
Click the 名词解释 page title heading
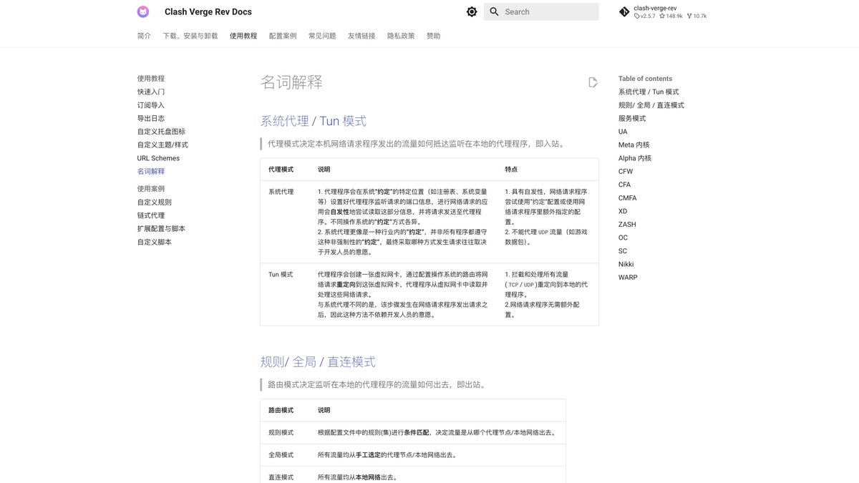291,82
